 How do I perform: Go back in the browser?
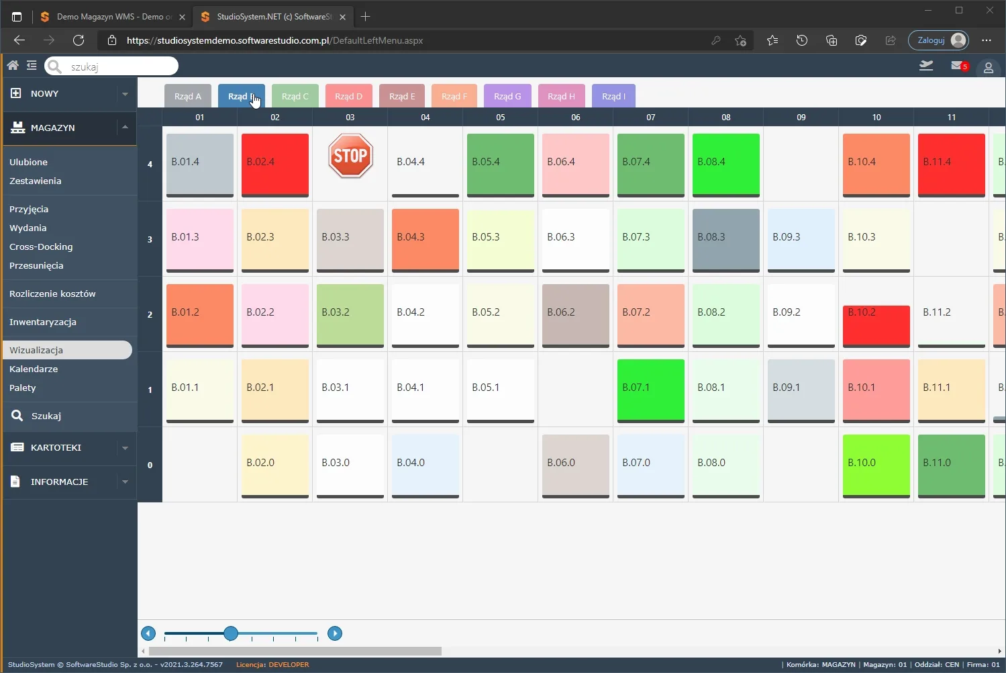coord(19,40)
